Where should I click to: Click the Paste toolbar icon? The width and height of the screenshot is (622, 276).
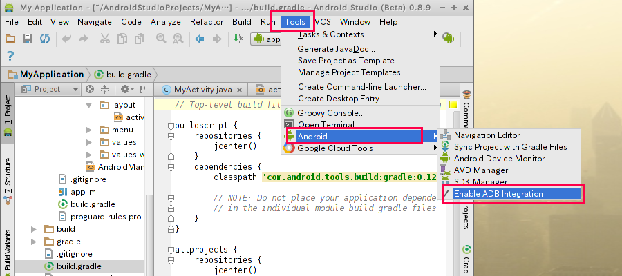[x=140, y=39]
